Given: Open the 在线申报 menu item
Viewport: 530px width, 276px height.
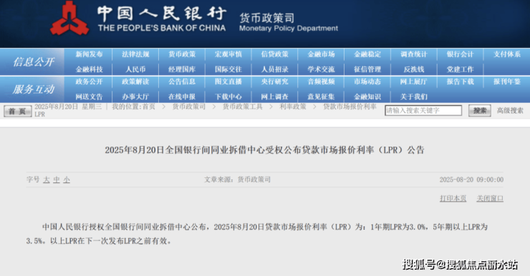Looking at the screenshot, I should [x=182, y=97].
